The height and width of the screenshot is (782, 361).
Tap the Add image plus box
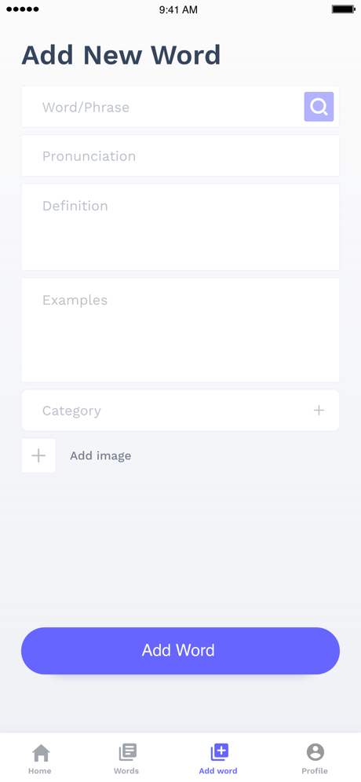38,455
